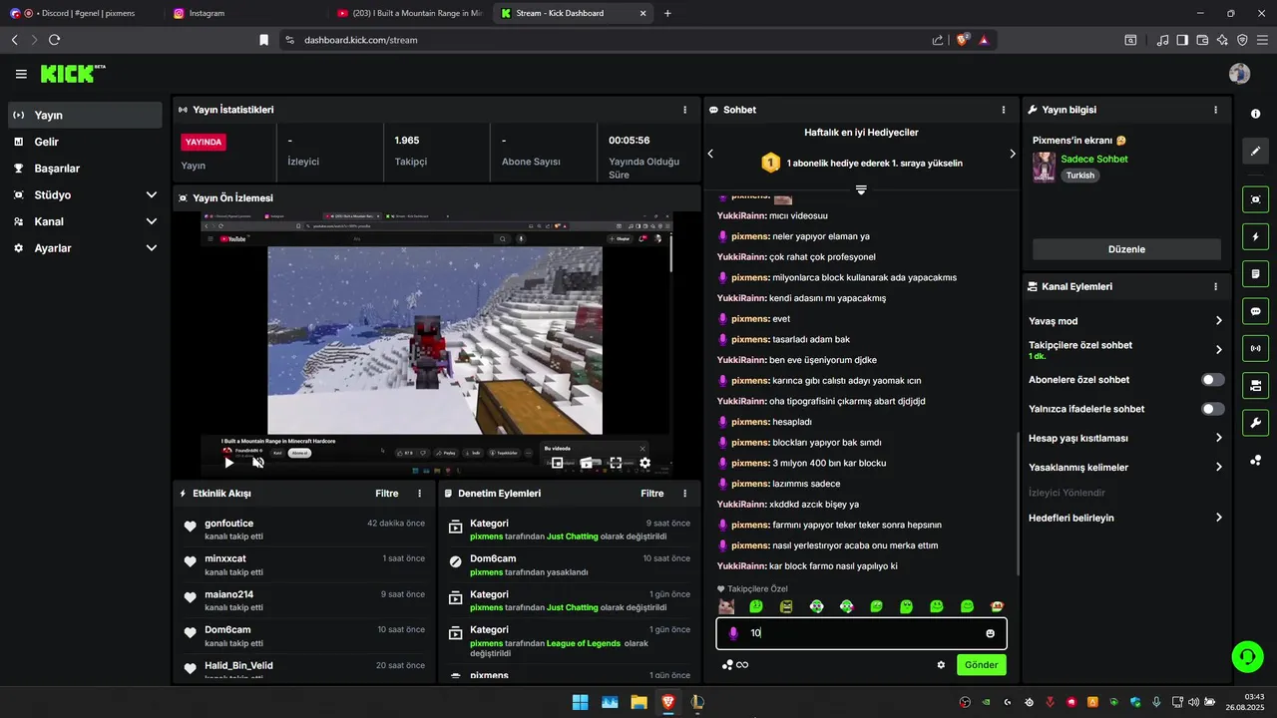Open File Explorer from the taskbar
The image size is (1277, 718).
(638, 702)
